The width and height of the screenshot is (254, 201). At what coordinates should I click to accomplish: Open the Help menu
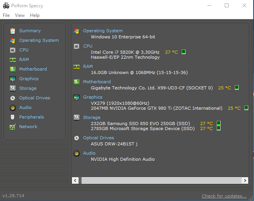point(35,15)
